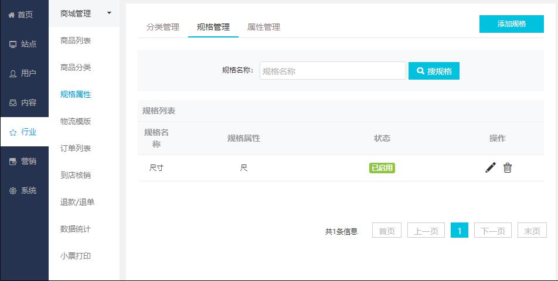Click the 末页 pagination button
Screen dimensions: 558x281
532,230
